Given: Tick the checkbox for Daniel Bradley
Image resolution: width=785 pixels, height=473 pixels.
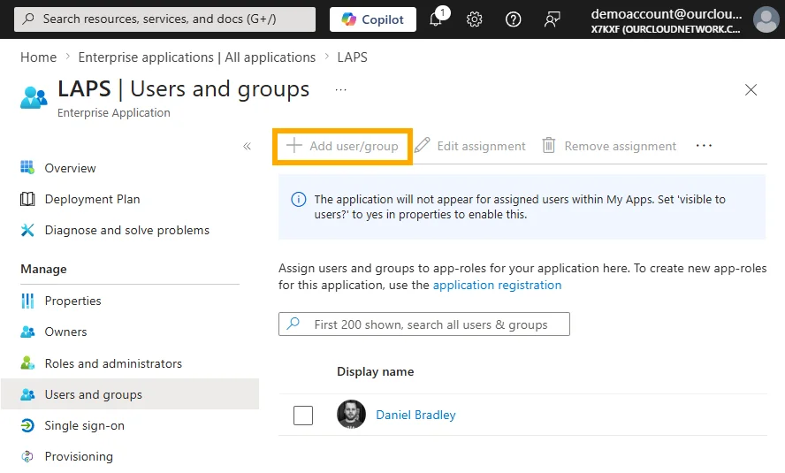Looking at the screenshot, I should [303, 415].
